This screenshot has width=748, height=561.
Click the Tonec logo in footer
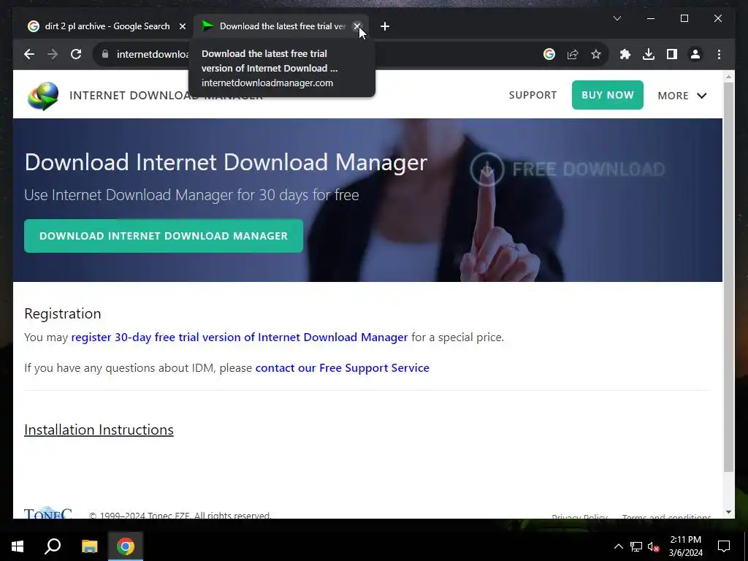point(48,512)
